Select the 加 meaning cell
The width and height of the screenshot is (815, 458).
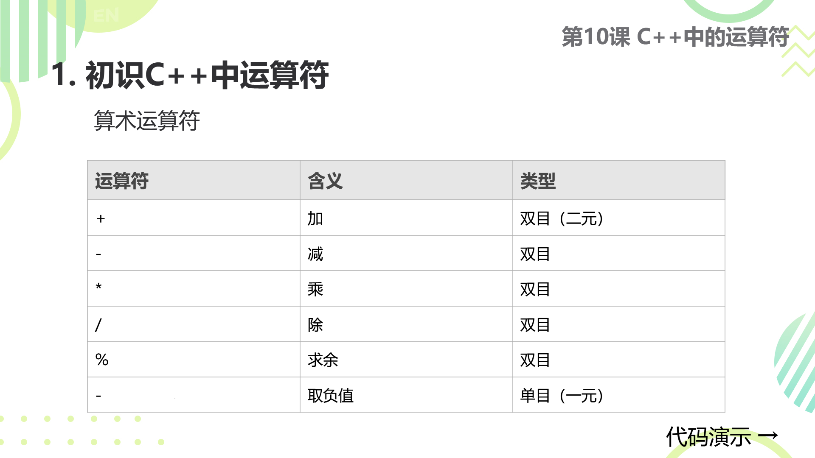pos(406,218)
